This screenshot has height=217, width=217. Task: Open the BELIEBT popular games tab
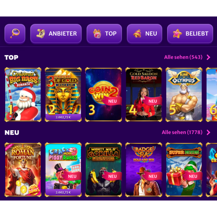(190, 33)
